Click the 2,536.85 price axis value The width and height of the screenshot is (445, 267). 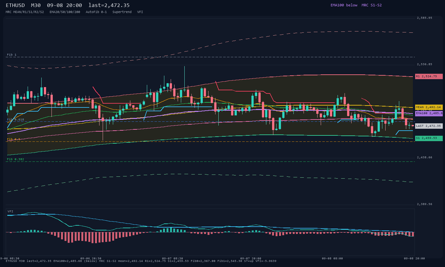(x=425, y=64)
